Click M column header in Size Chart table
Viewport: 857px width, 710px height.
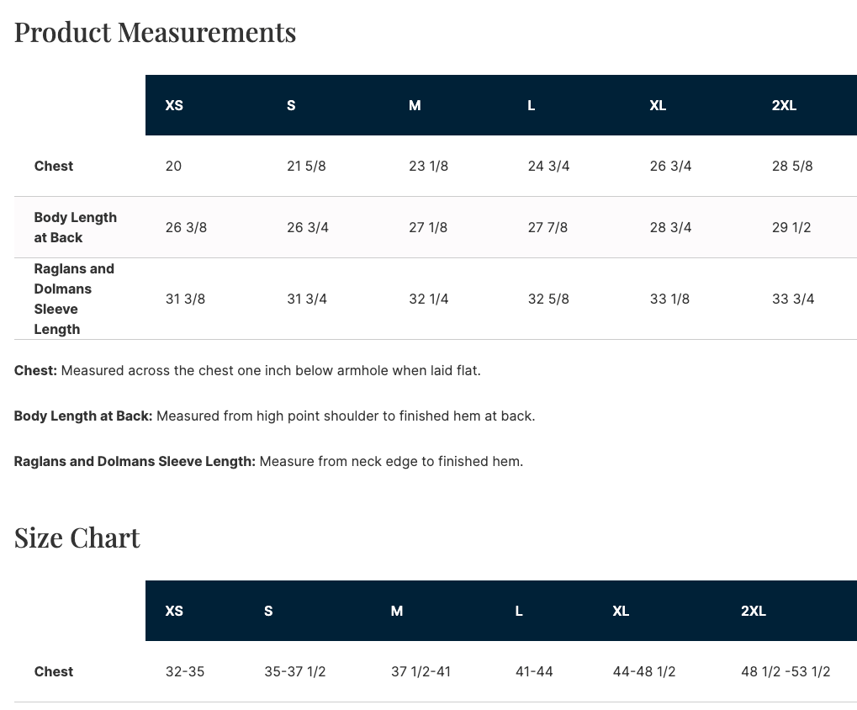pyautogui.click(x=397, y=611)
